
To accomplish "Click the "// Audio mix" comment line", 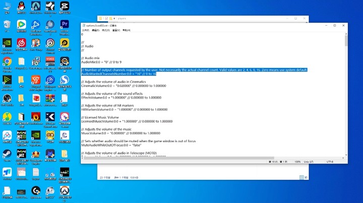I will click(x=90, y=58).
